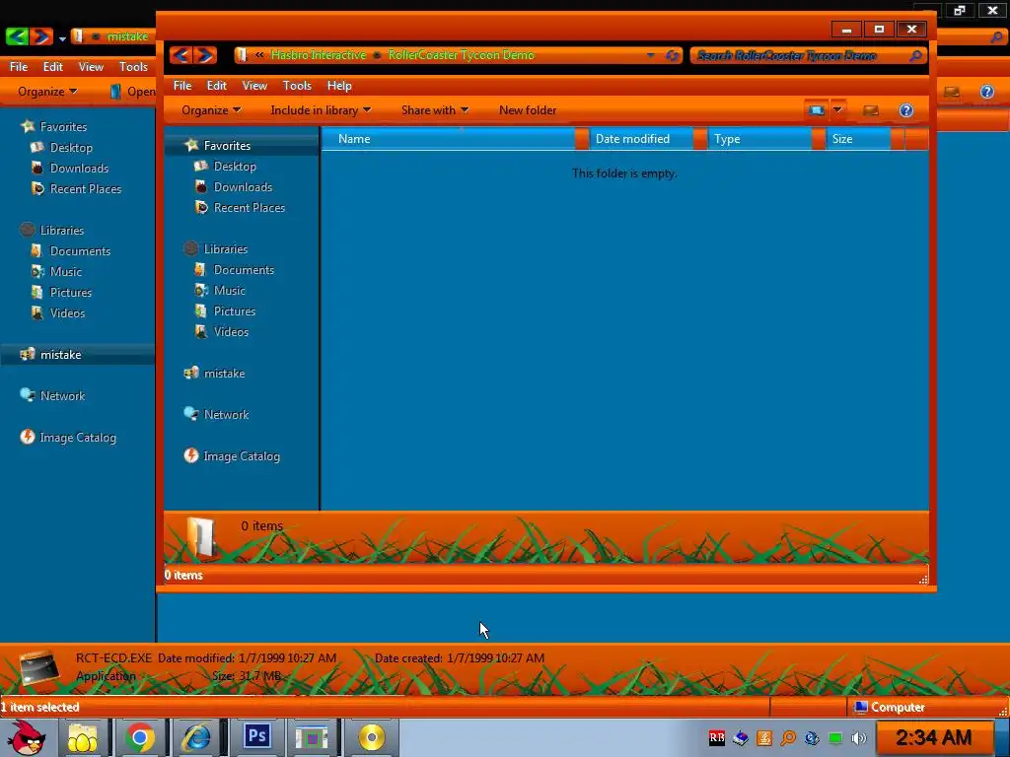
Task: Open File menu in back window
Action: click(x=19, y=67)
